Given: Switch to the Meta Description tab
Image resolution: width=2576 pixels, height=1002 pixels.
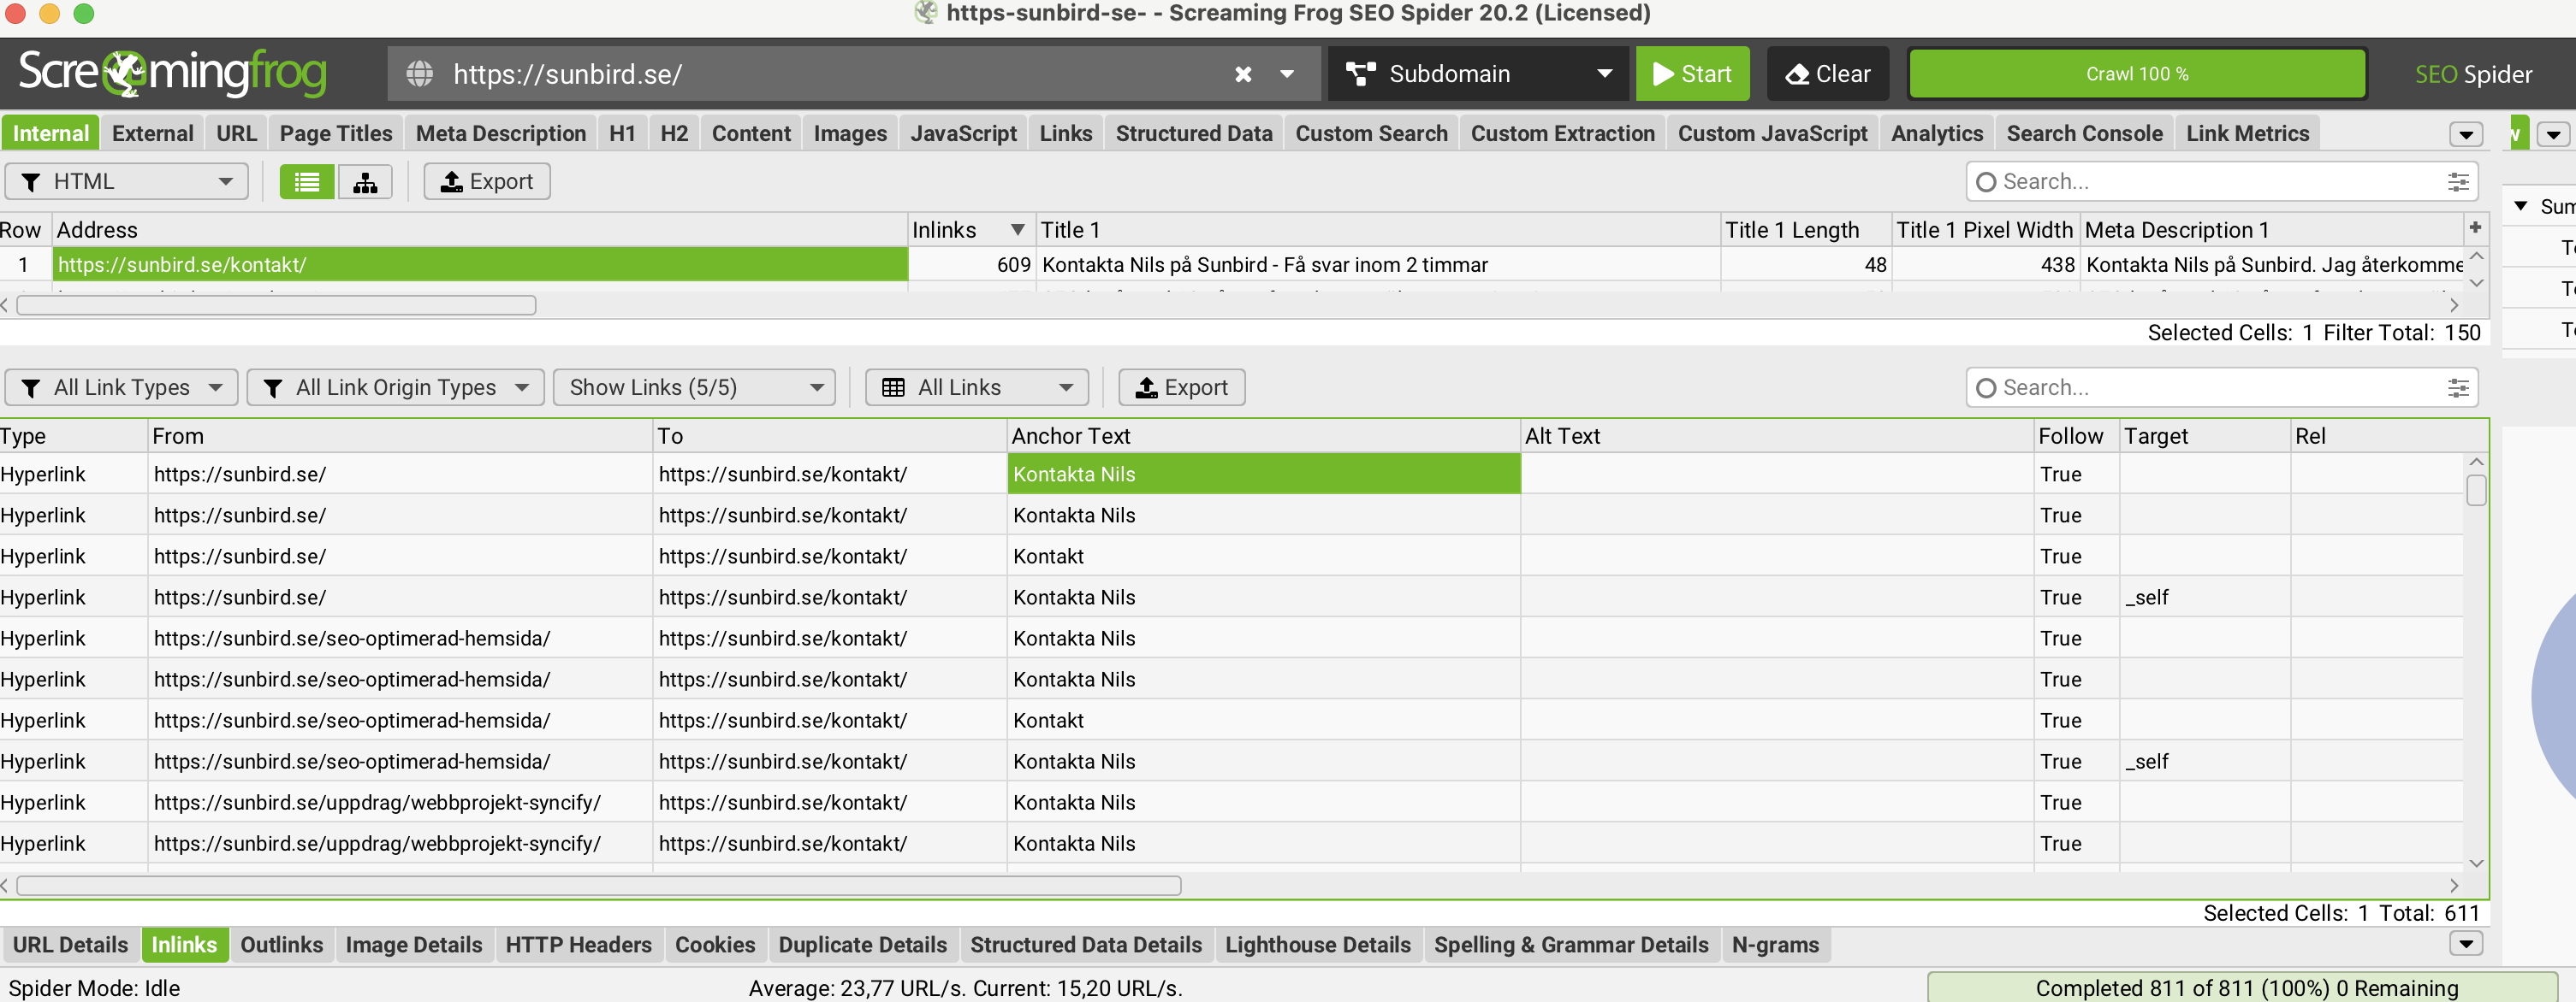Looking at the screenshot, I should coord(501,134).
